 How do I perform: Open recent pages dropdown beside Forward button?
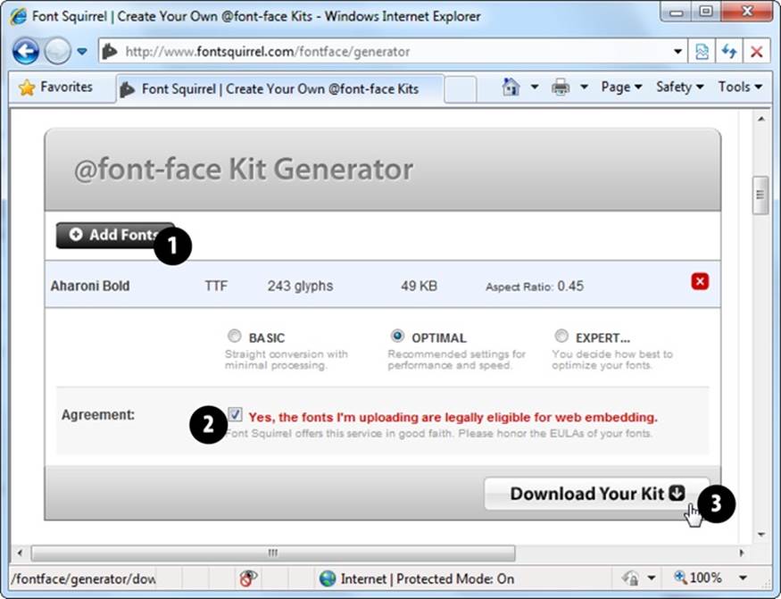(82, 51)
